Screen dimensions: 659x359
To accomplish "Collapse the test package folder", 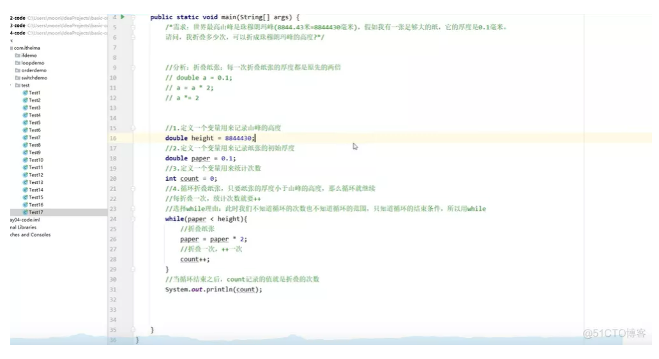I will click(x=11, y=86).
